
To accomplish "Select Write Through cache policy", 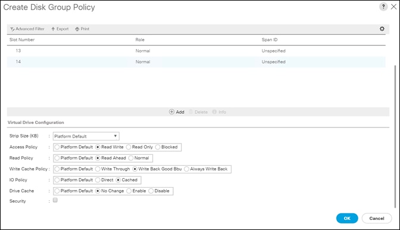I will tap(98, 169).
